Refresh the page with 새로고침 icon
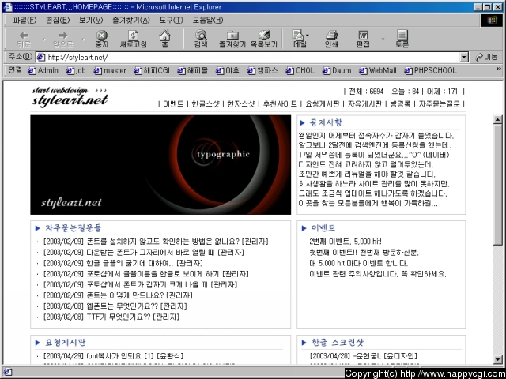This screenshot has height=379, width=506. [x=134, y=39]
